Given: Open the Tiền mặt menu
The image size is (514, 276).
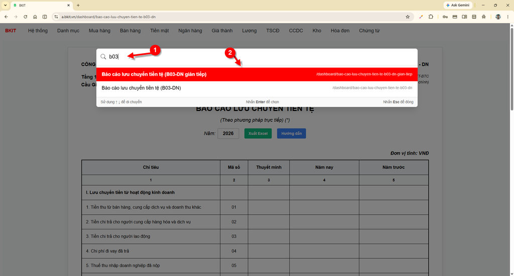Looking at the screenshot, I should coord(159,31).
